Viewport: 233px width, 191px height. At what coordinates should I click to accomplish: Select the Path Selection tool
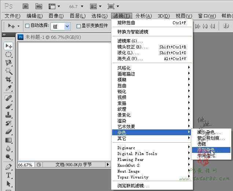(8, 184)
